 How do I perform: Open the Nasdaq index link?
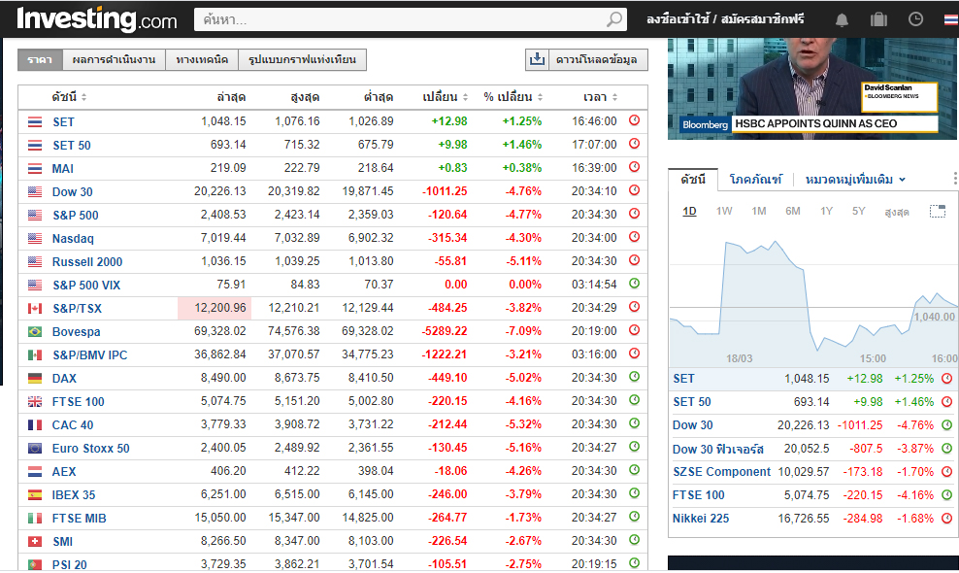pos(73,238)
